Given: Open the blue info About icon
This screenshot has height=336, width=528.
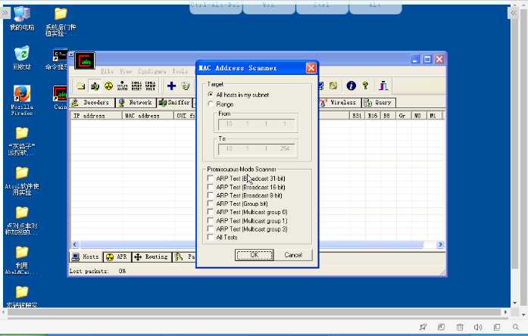Looking at the screenshot, I should pyautogui.click(x=351, y=86).
